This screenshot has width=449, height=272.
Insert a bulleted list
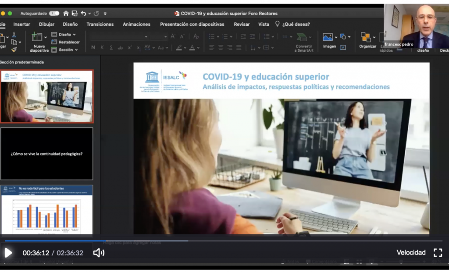tap(212, 37)
